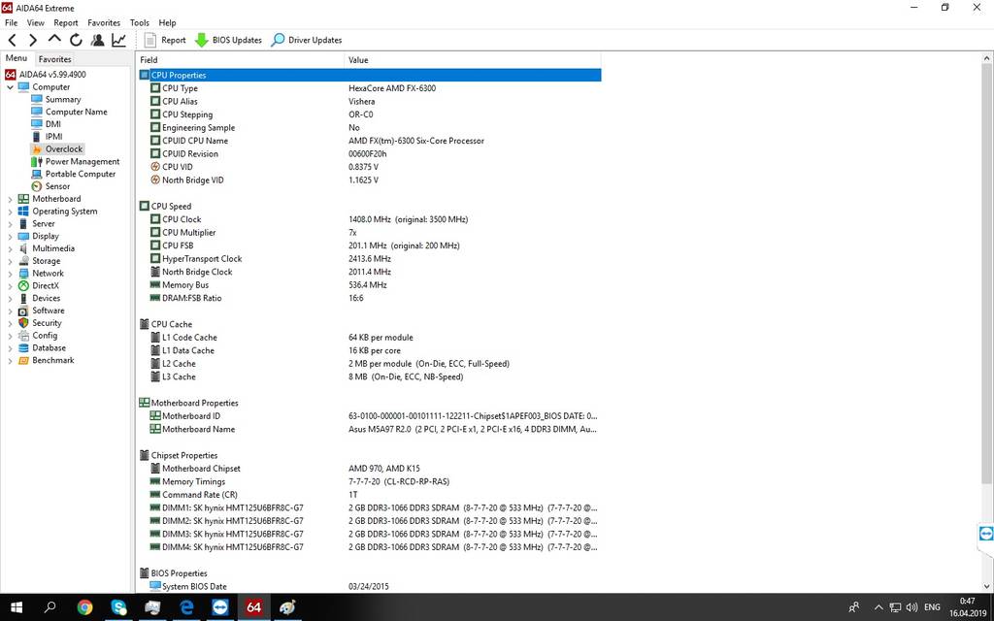Sort by the Value column header

coord(473,60)
